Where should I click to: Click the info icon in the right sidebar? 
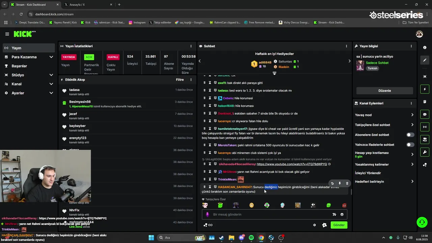pos(425,48)
